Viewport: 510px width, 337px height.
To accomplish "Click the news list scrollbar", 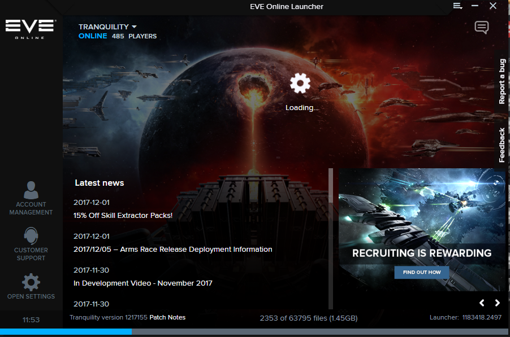I will pos(330,239).
